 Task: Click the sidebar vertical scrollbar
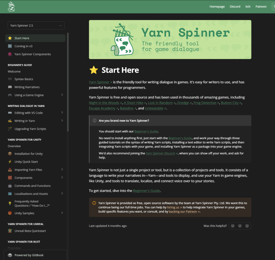pos(68,82)
